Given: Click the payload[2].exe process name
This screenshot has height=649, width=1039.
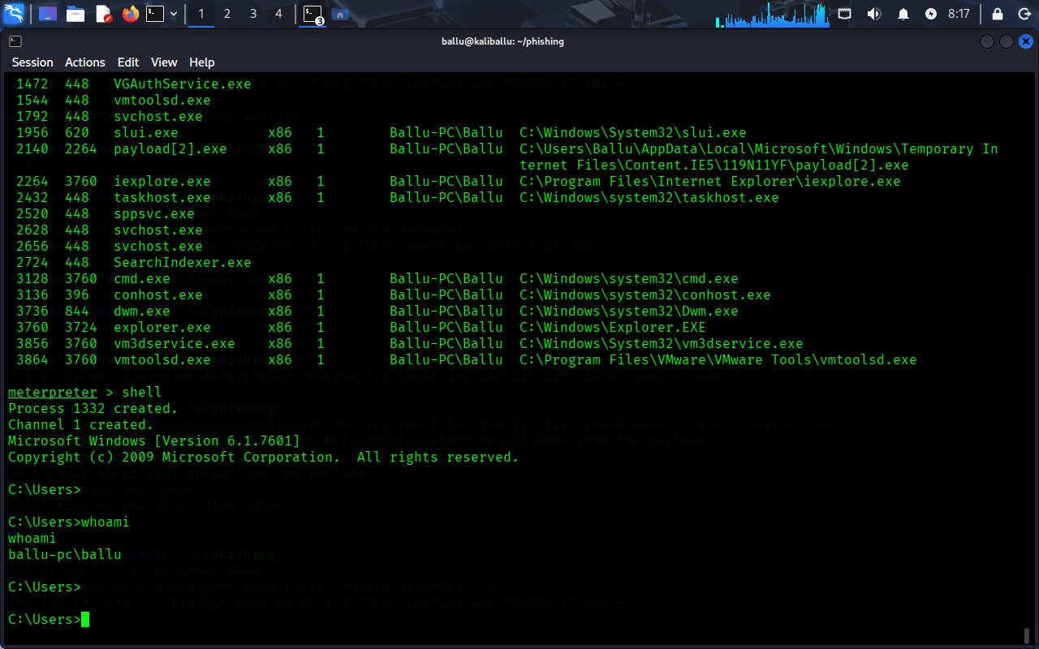Looking at the screenshot, I should tap(170, 149).
